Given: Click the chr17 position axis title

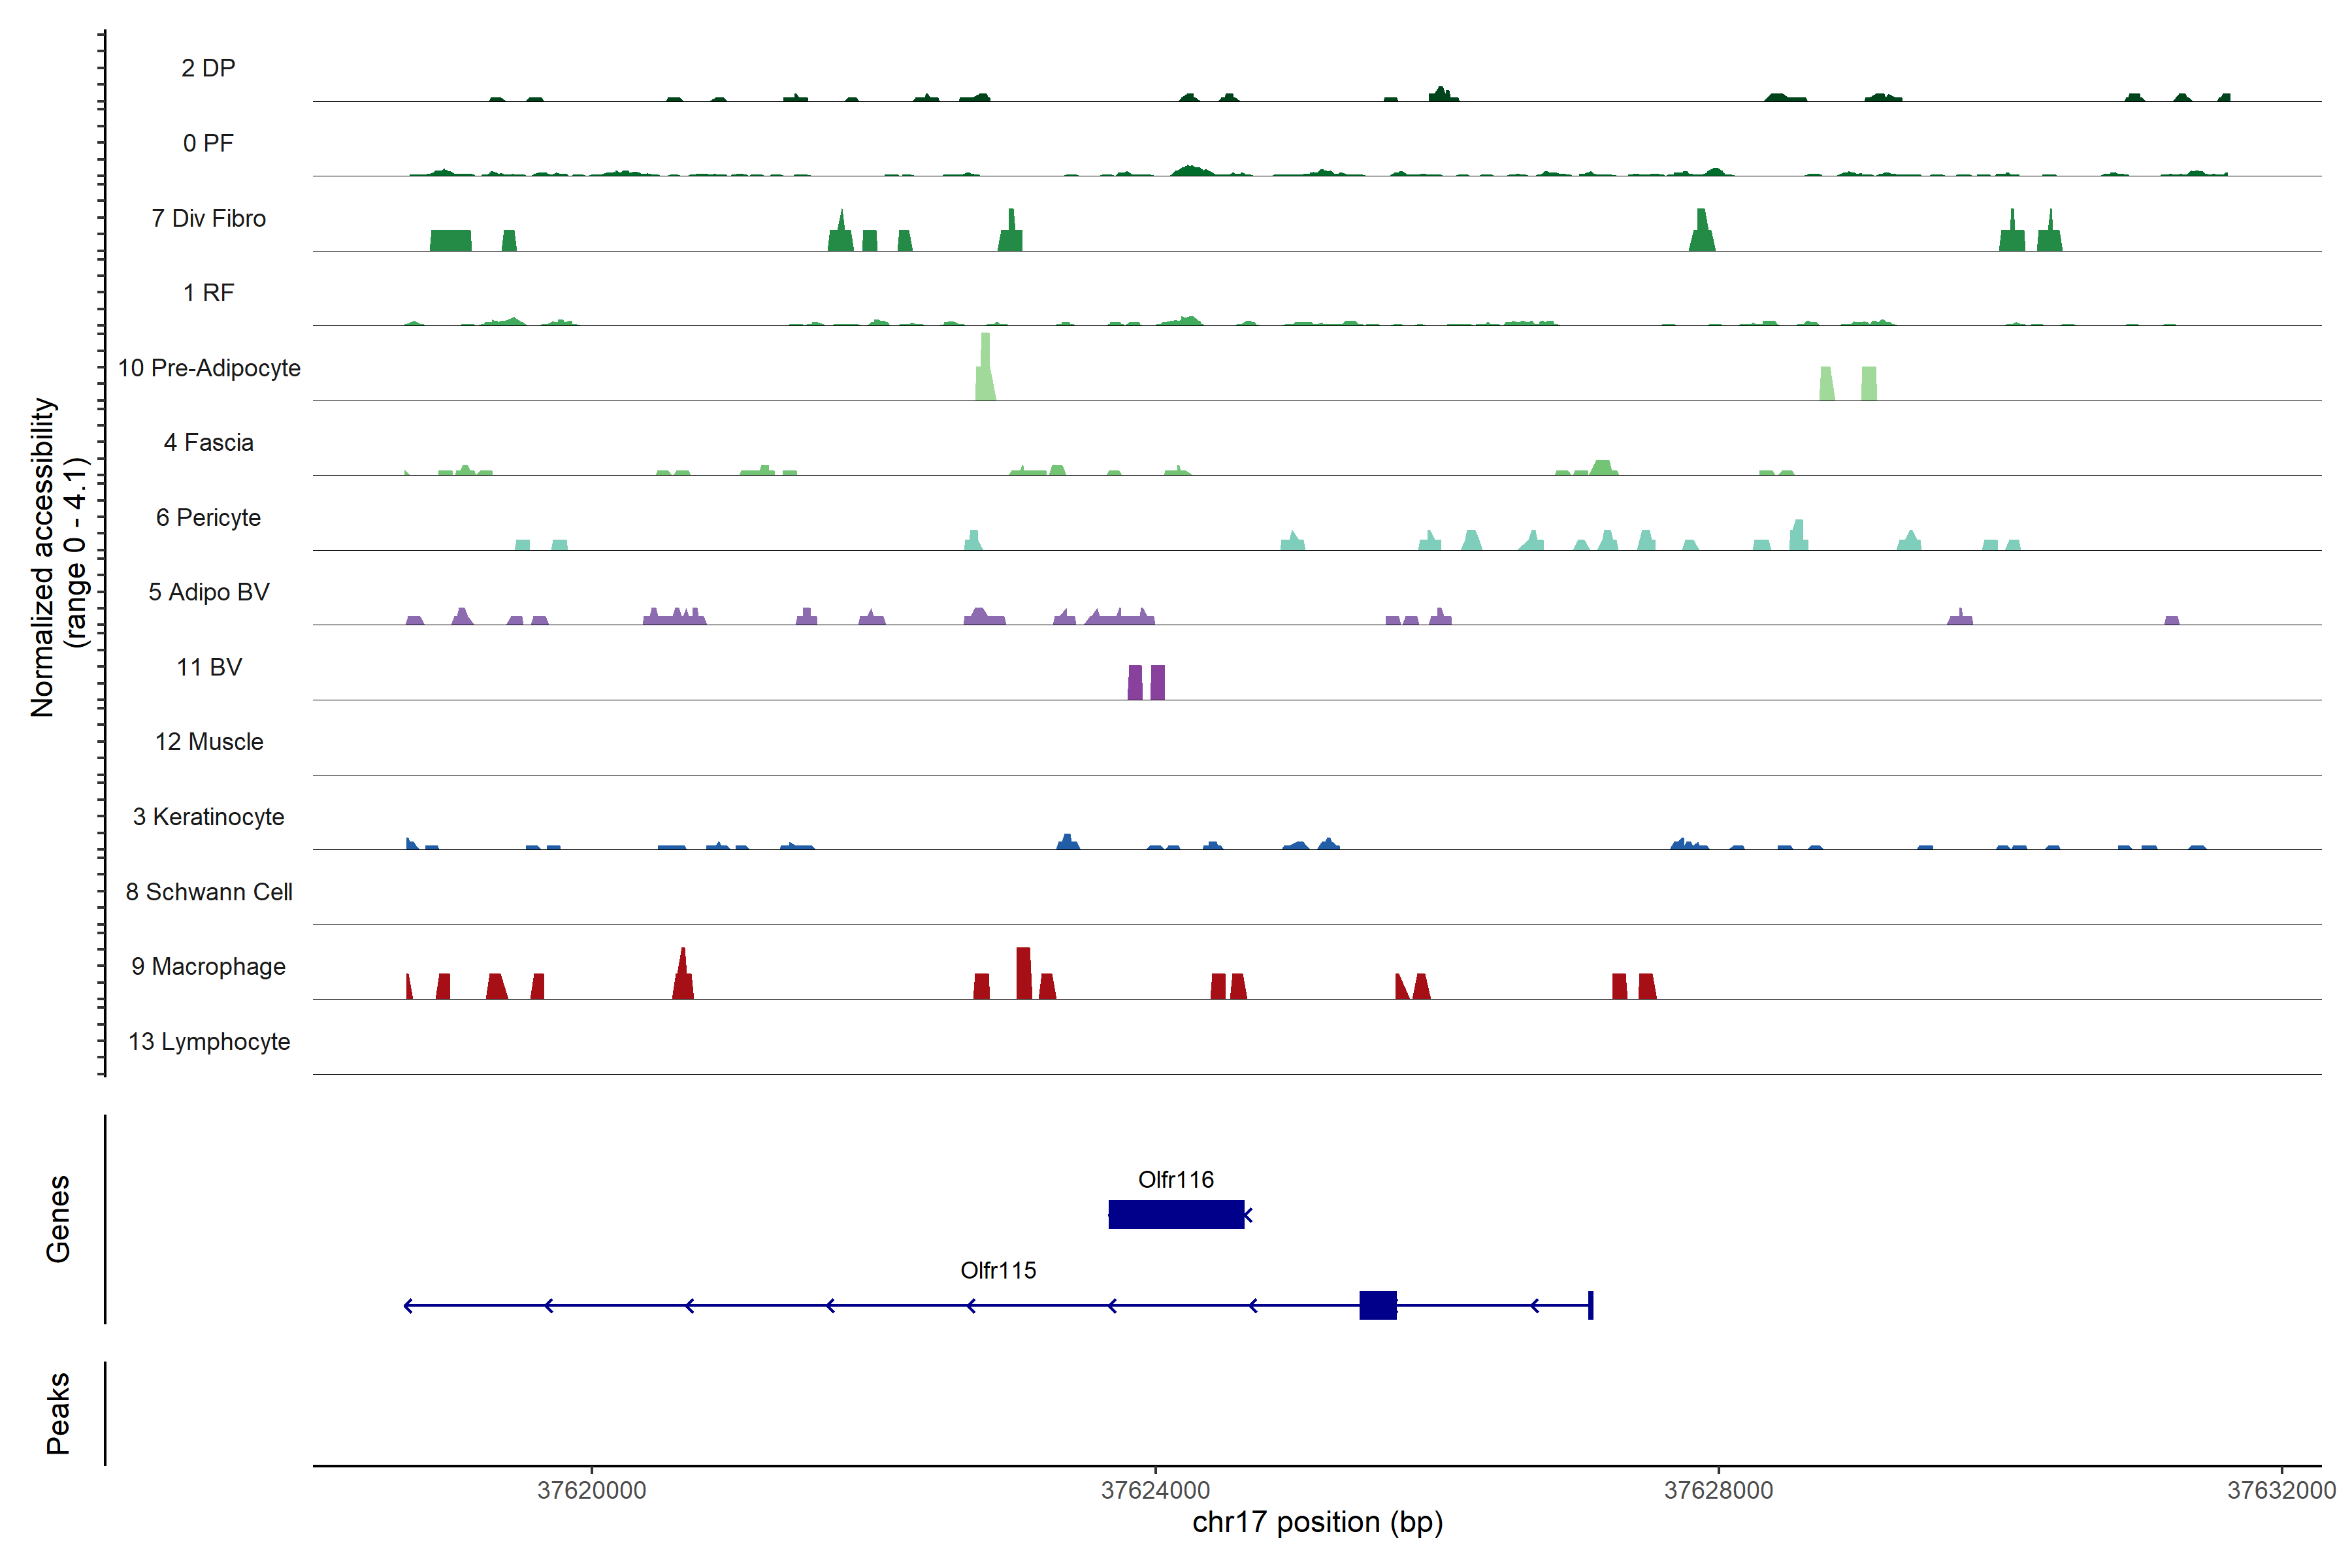Looking at the screenshot, I should click(1317, 1523).
